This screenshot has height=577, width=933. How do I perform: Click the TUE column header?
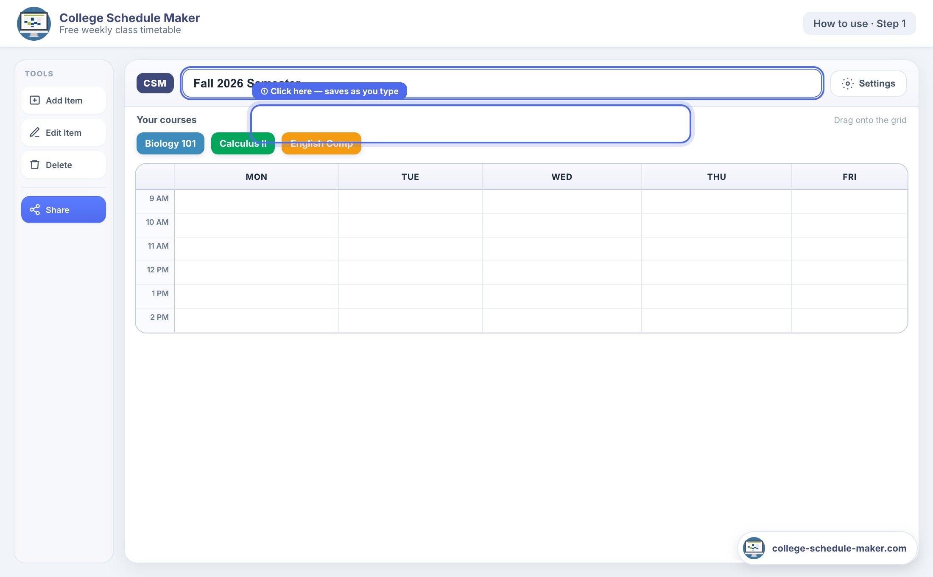point(410,176)
